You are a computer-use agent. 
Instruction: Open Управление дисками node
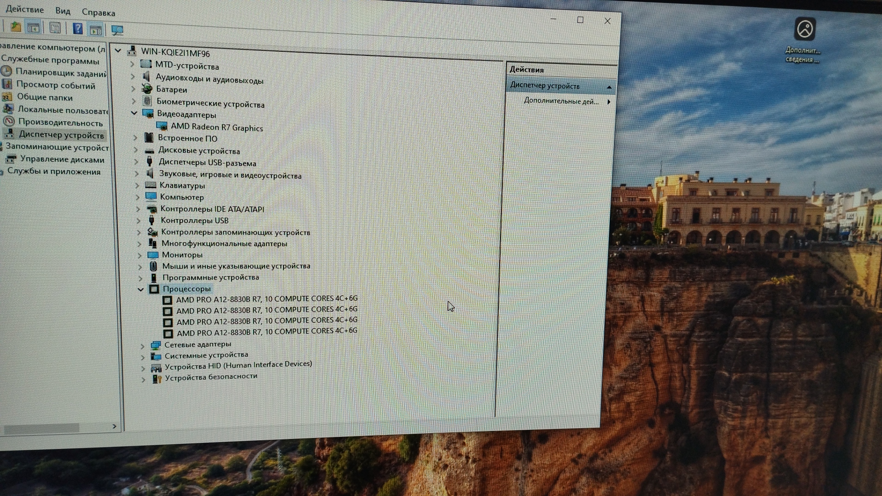[62, 159]
